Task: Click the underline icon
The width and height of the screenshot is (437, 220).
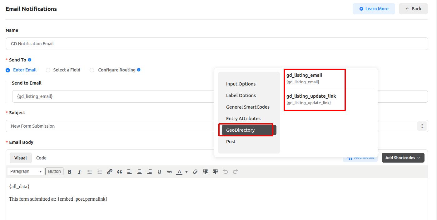Action: click(159, 172)
